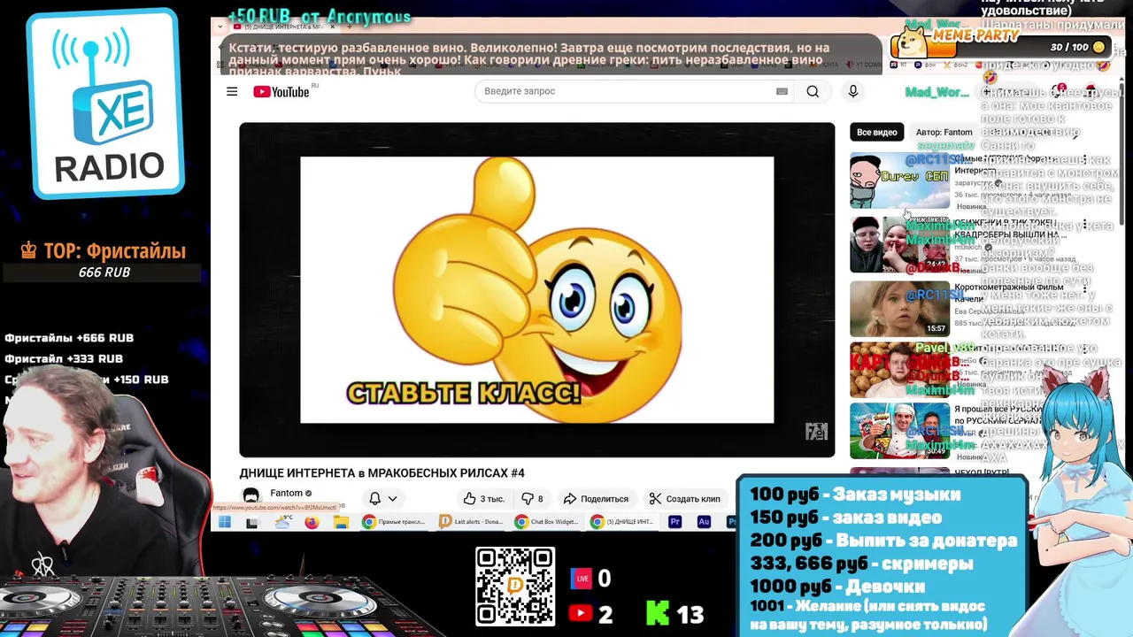The height and width of the screenshot is (637, 1133).
Task: Select the 'Все видео' filter chip
Action: [876, 132]
